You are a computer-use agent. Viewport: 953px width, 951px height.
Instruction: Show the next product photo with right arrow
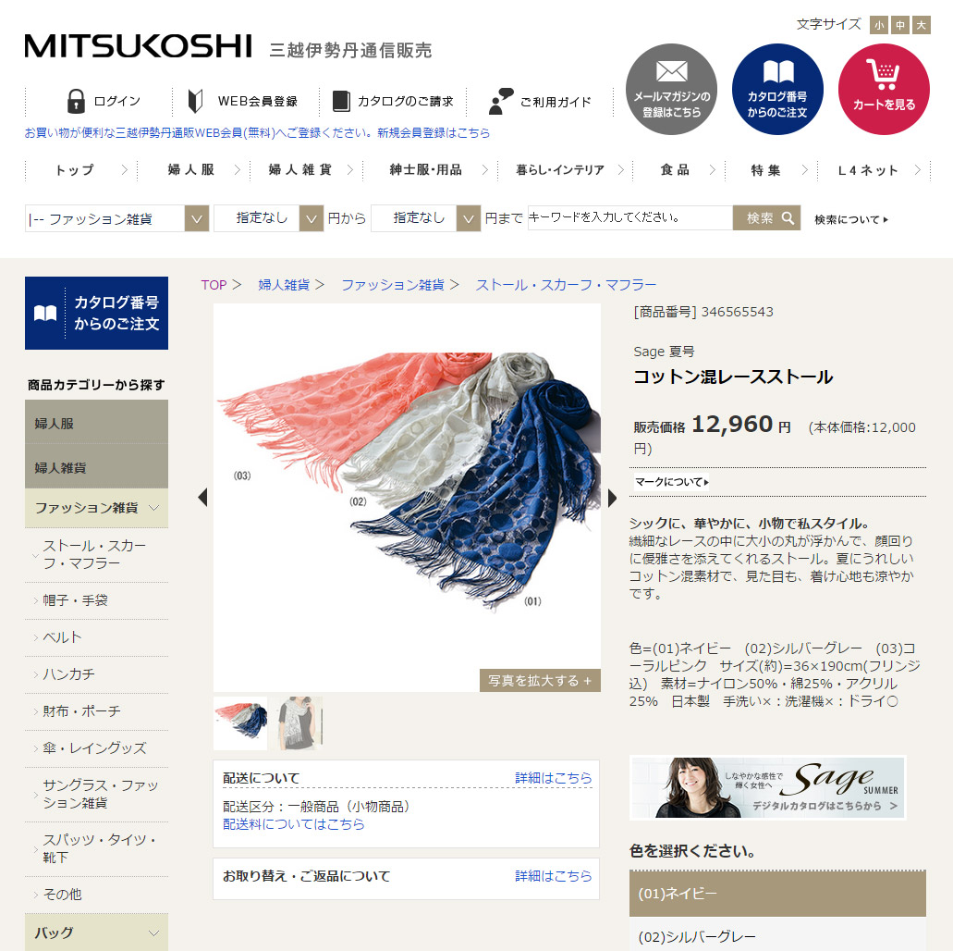click(x=612, y=498)
